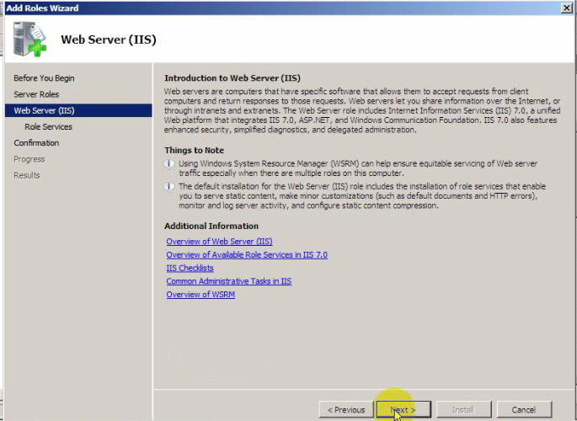The width and height of the screenshot is (577, 421).
Task: Click the greyed-out Install button
Action: 463,409
